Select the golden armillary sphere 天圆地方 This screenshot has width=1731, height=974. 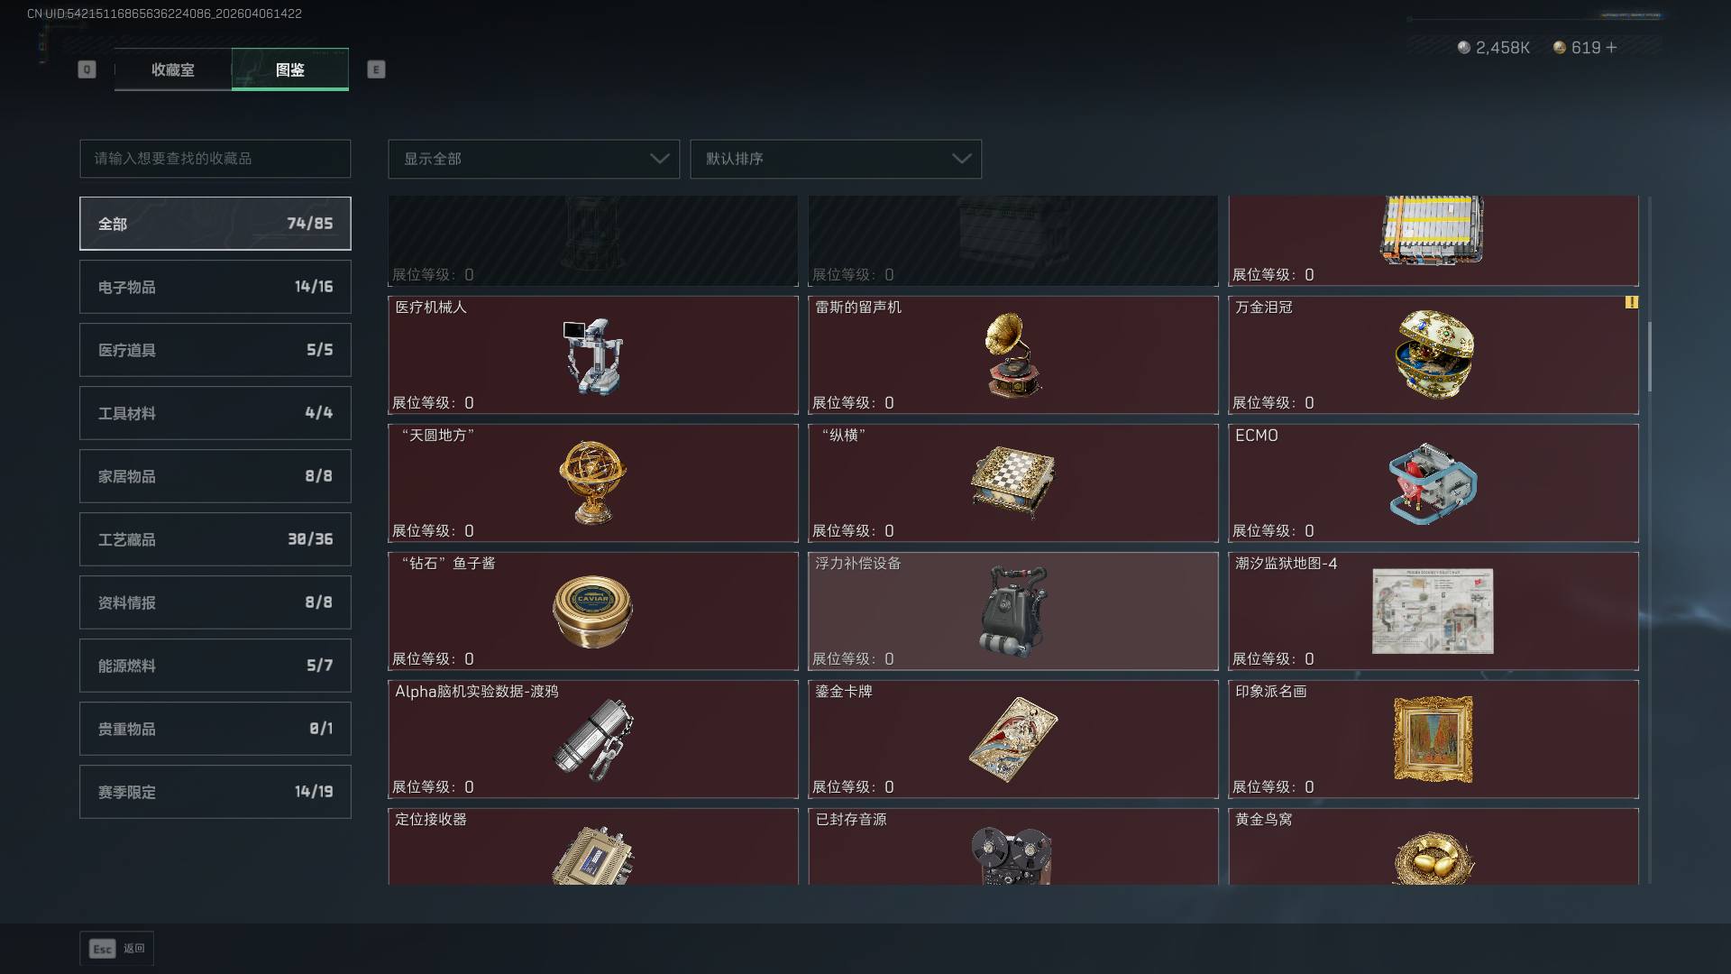tap(592, 482)
